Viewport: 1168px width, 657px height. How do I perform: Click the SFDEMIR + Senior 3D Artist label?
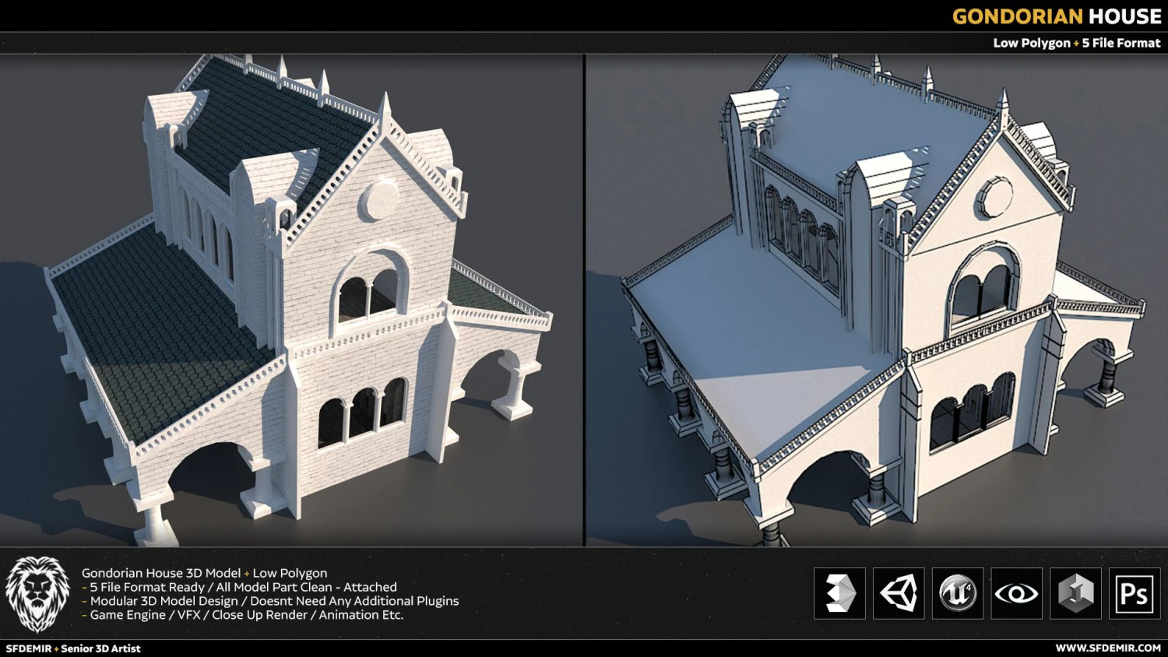[x=70, y=648]
